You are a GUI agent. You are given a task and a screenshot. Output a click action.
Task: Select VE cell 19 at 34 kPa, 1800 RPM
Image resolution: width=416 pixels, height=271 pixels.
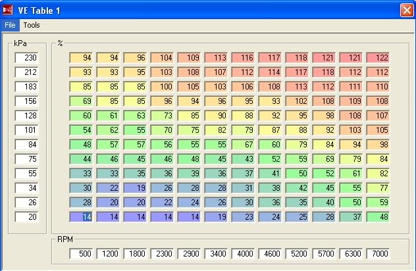(136, 188)
